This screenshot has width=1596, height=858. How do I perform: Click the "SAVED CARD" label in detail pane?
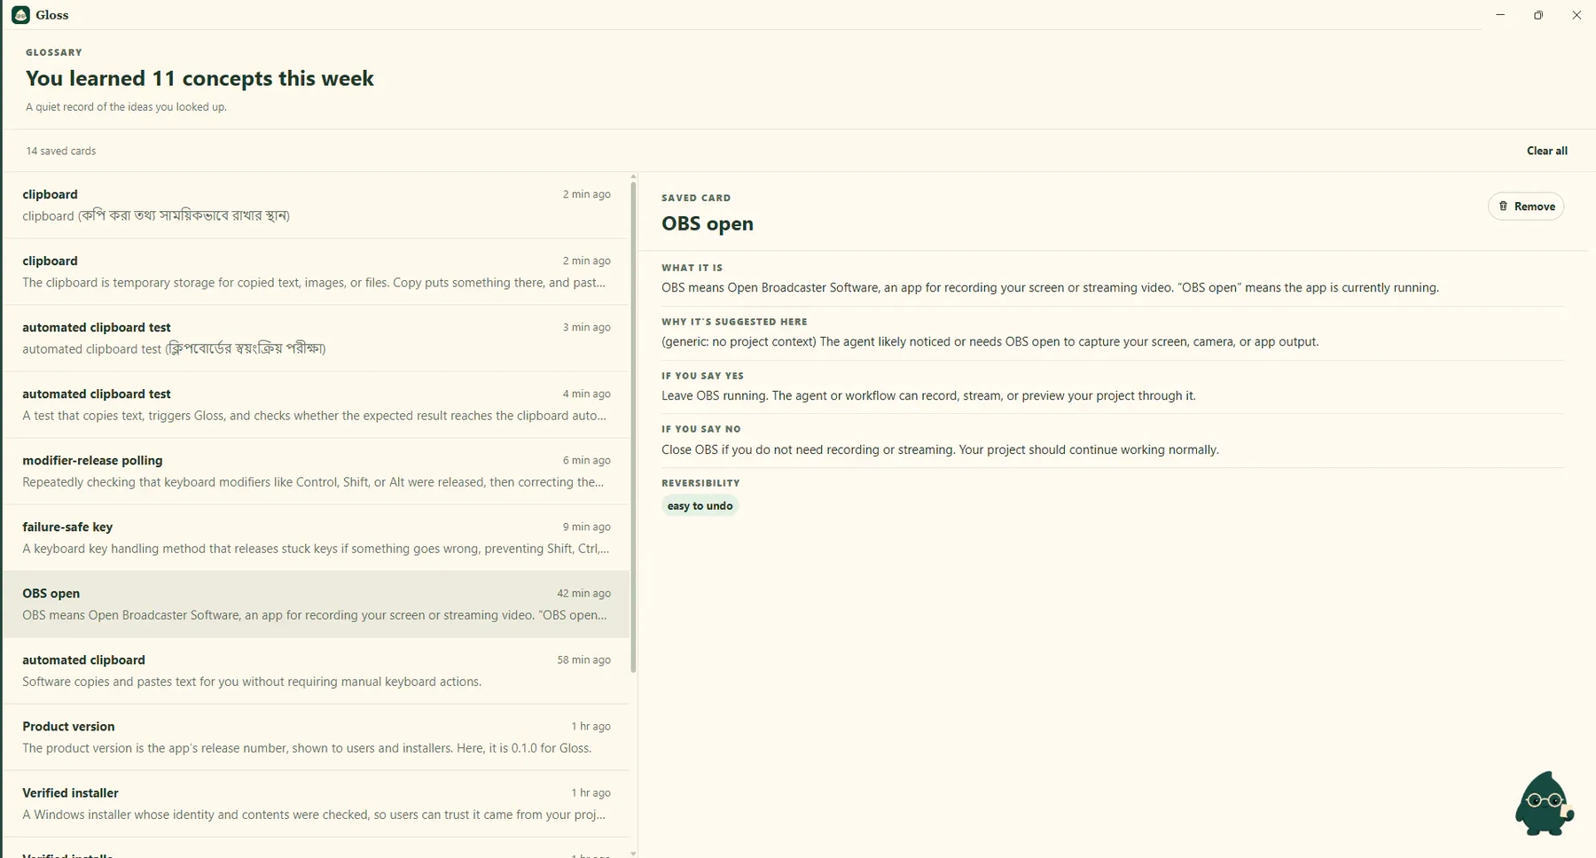(696, 199)
